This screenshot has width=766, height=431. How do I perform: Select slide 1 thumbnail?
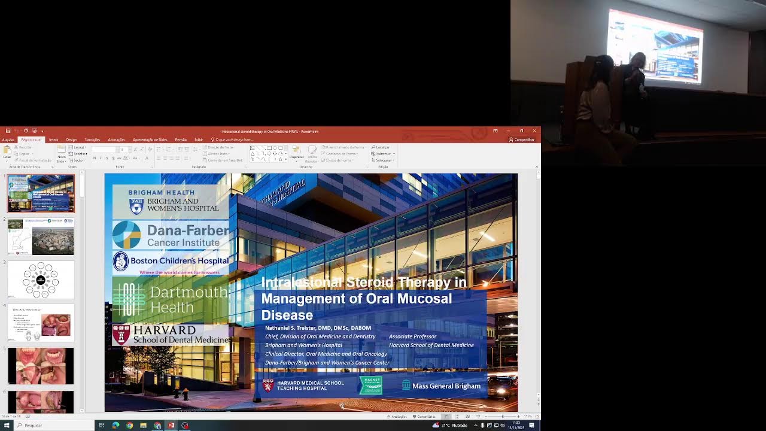pyautogui.click(x=41, y=193)
